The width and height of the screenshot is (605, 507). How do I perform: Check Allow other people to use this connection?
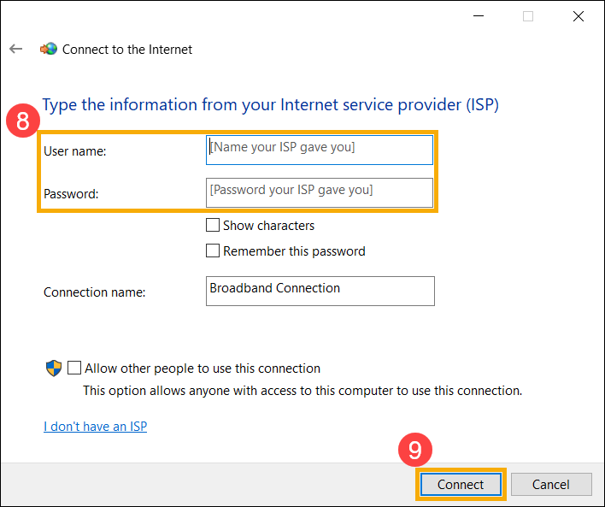pyautogui.click(x=74, y=368)
